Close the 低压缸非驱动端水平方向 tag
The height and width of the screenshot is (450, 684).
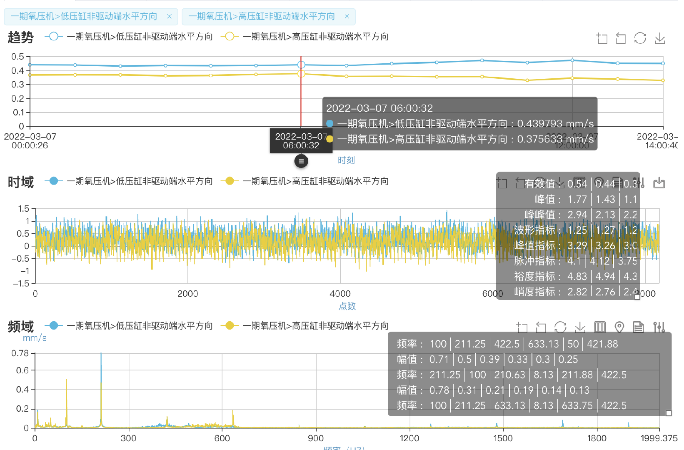coord(169,16)
